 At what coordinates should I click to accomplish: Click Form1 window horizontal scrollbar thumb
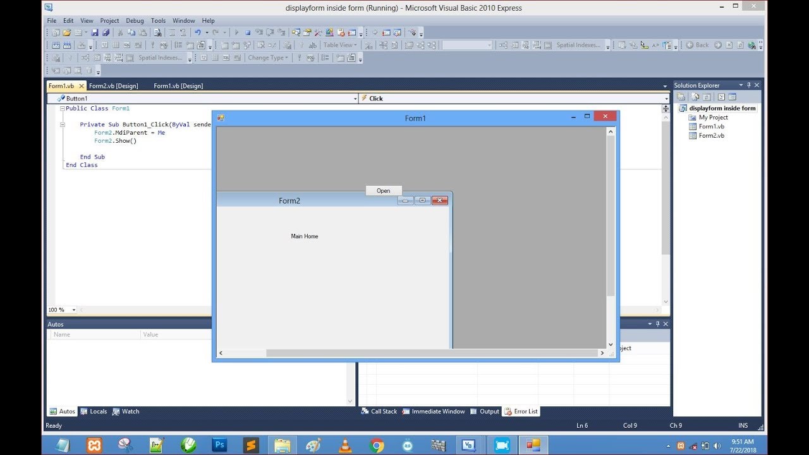pos(432,353)
